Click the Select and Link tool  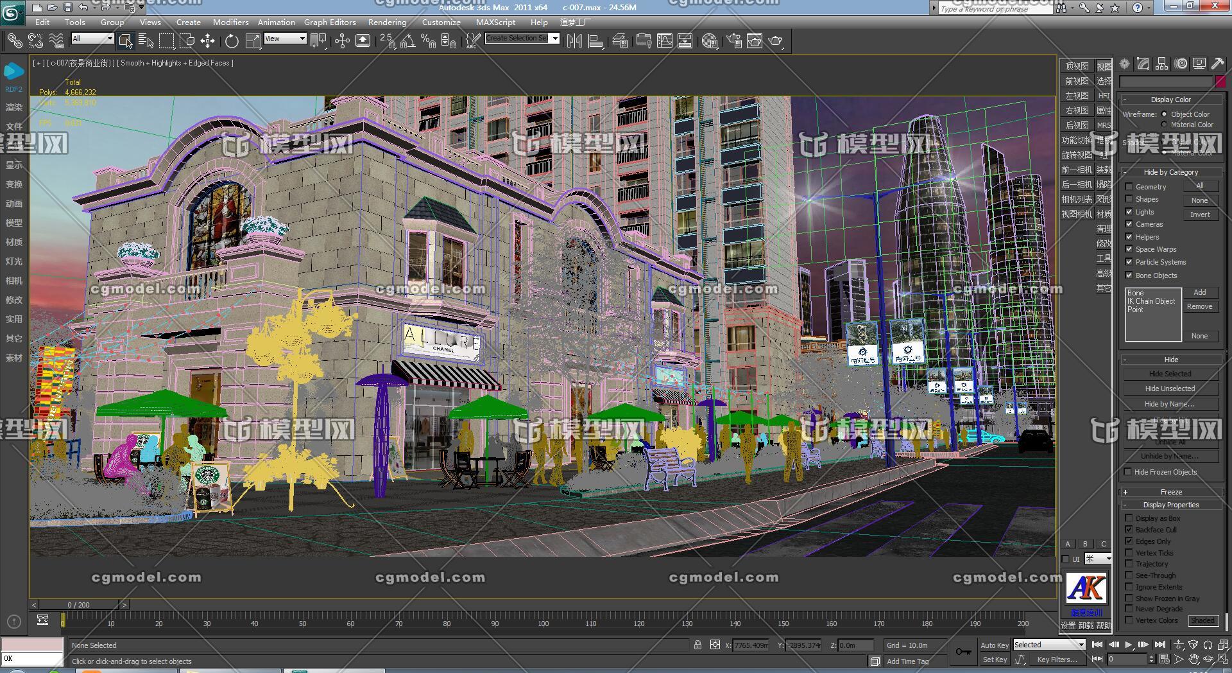click(x=14, y=41)
